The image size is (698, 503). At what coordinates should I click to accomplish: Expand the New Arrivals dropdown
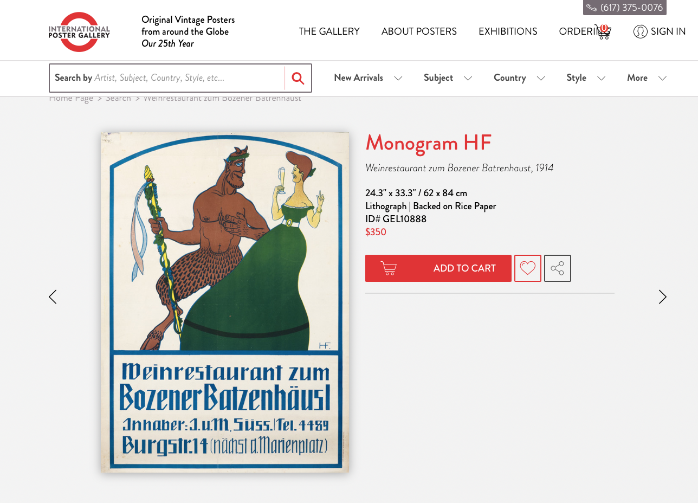coord(368,78)
